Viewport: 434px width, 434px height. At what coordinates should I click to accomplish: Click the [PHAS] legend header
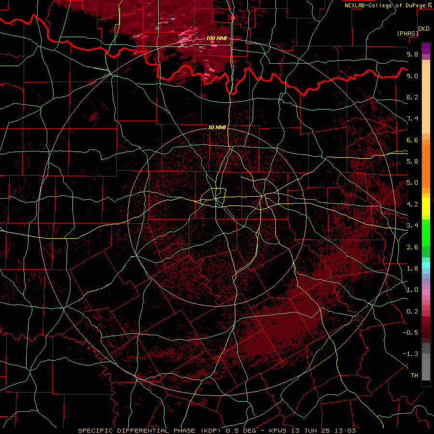(407, 33)
